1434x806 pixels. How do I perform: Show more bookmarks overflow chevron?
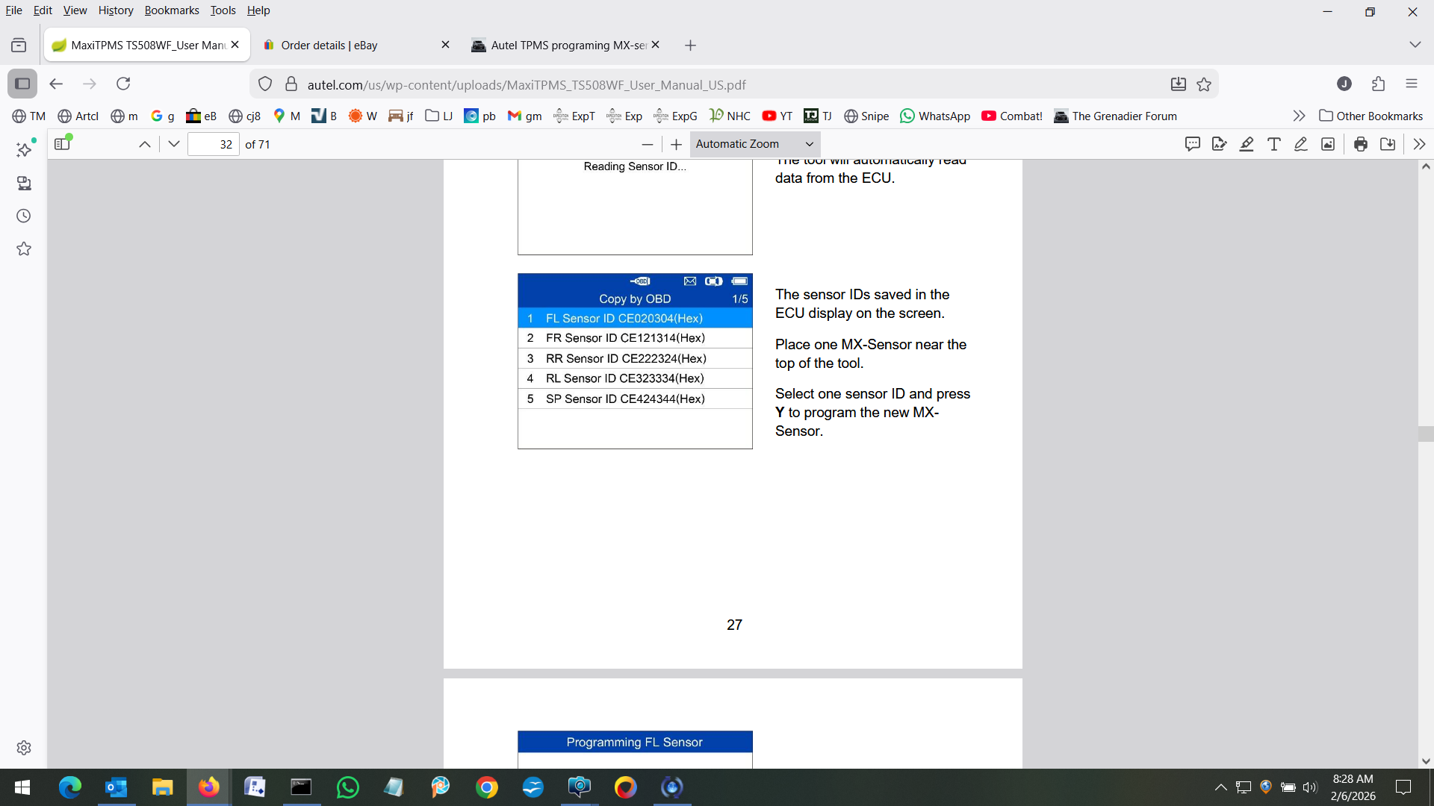(1299, 116)
